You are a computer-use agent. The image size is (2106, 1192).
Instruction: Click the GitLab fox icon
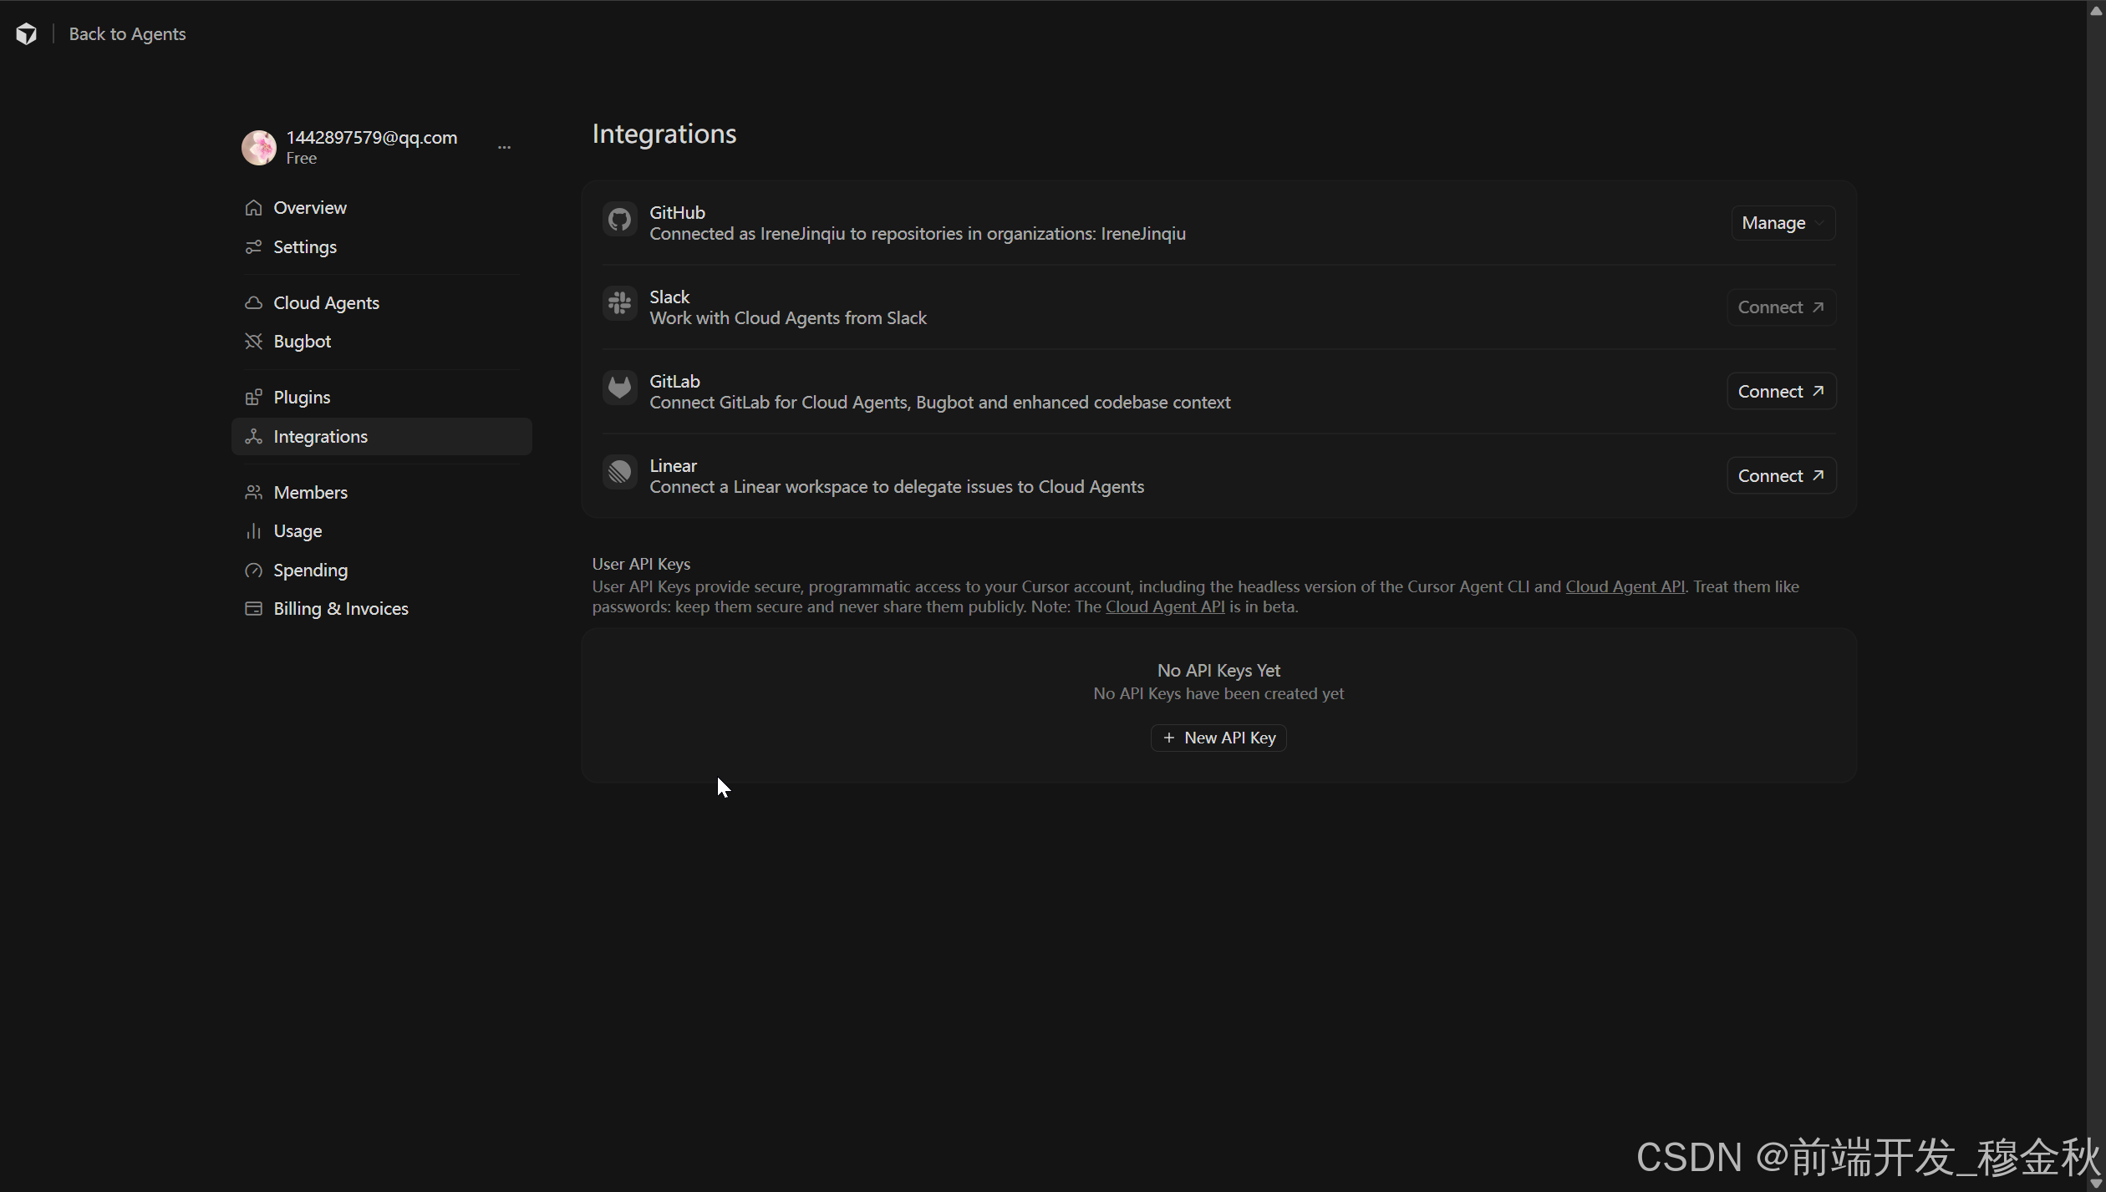pyautogui.click(x=619, y=388)
